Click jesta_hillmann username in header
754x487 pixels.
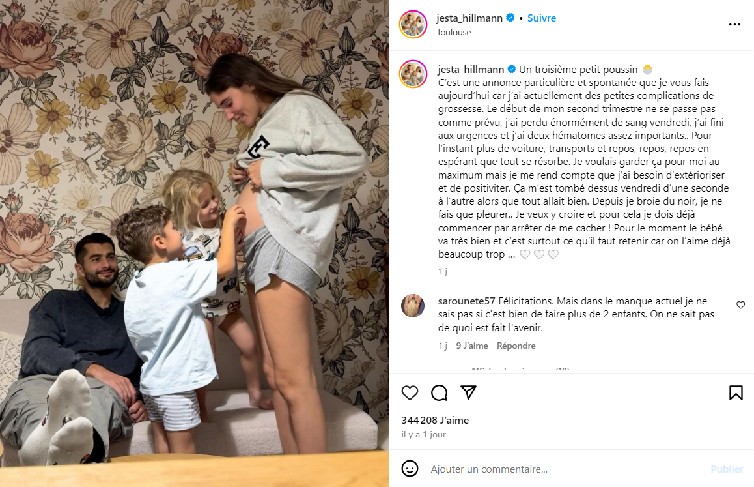pyautogui.click(x=469, y=18)
